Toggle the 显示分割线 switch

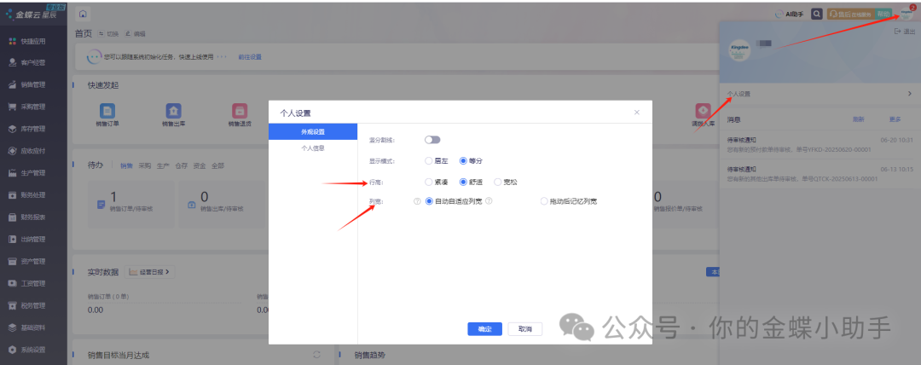tap(432, 139)
